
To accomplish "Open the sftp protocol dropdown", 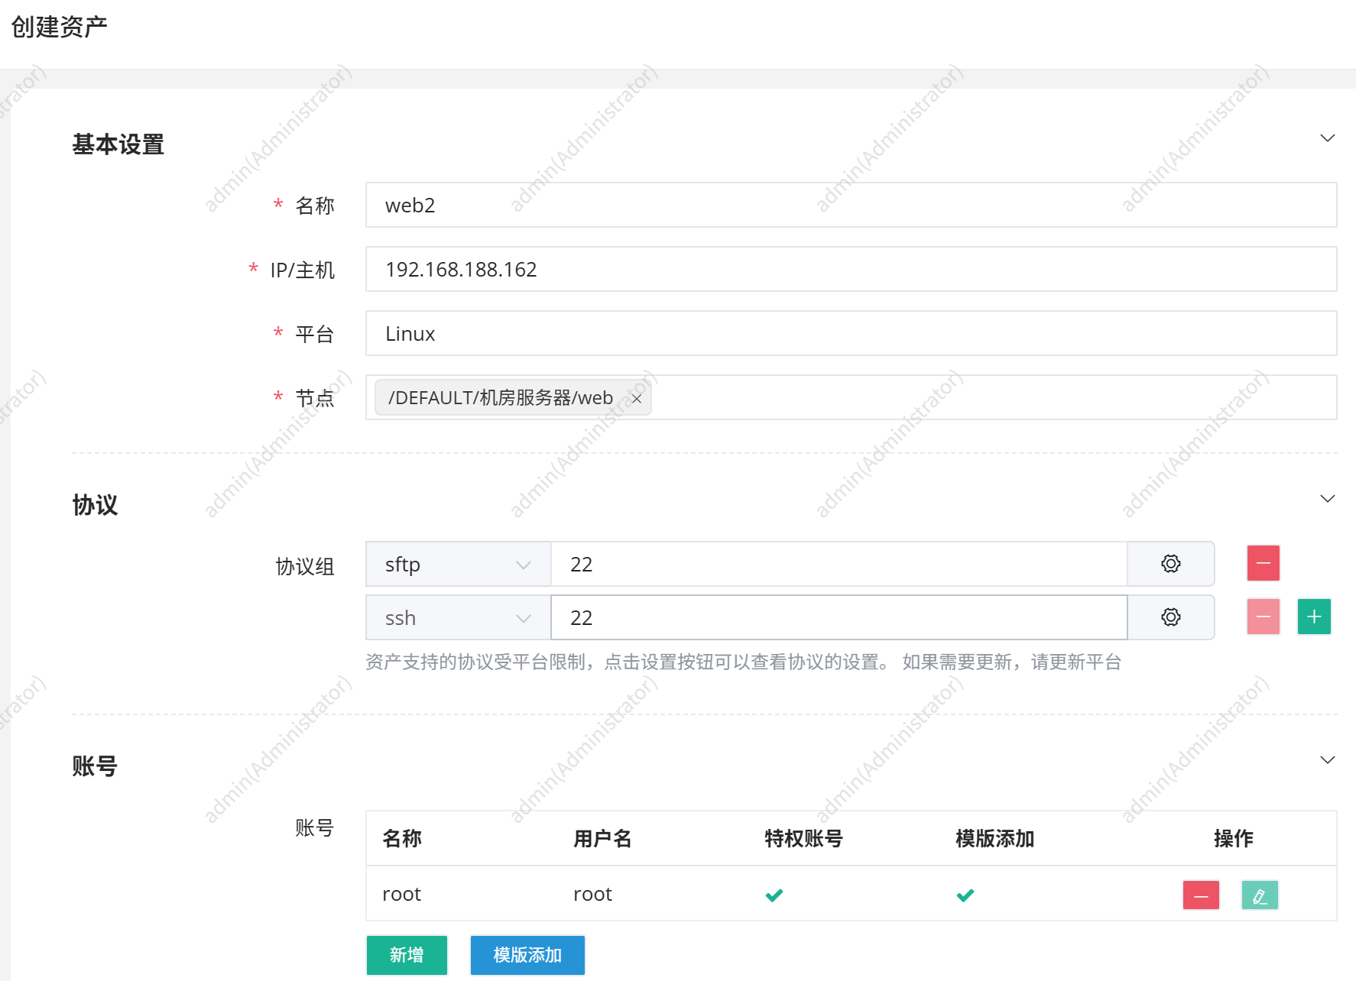I will point(458,564).
